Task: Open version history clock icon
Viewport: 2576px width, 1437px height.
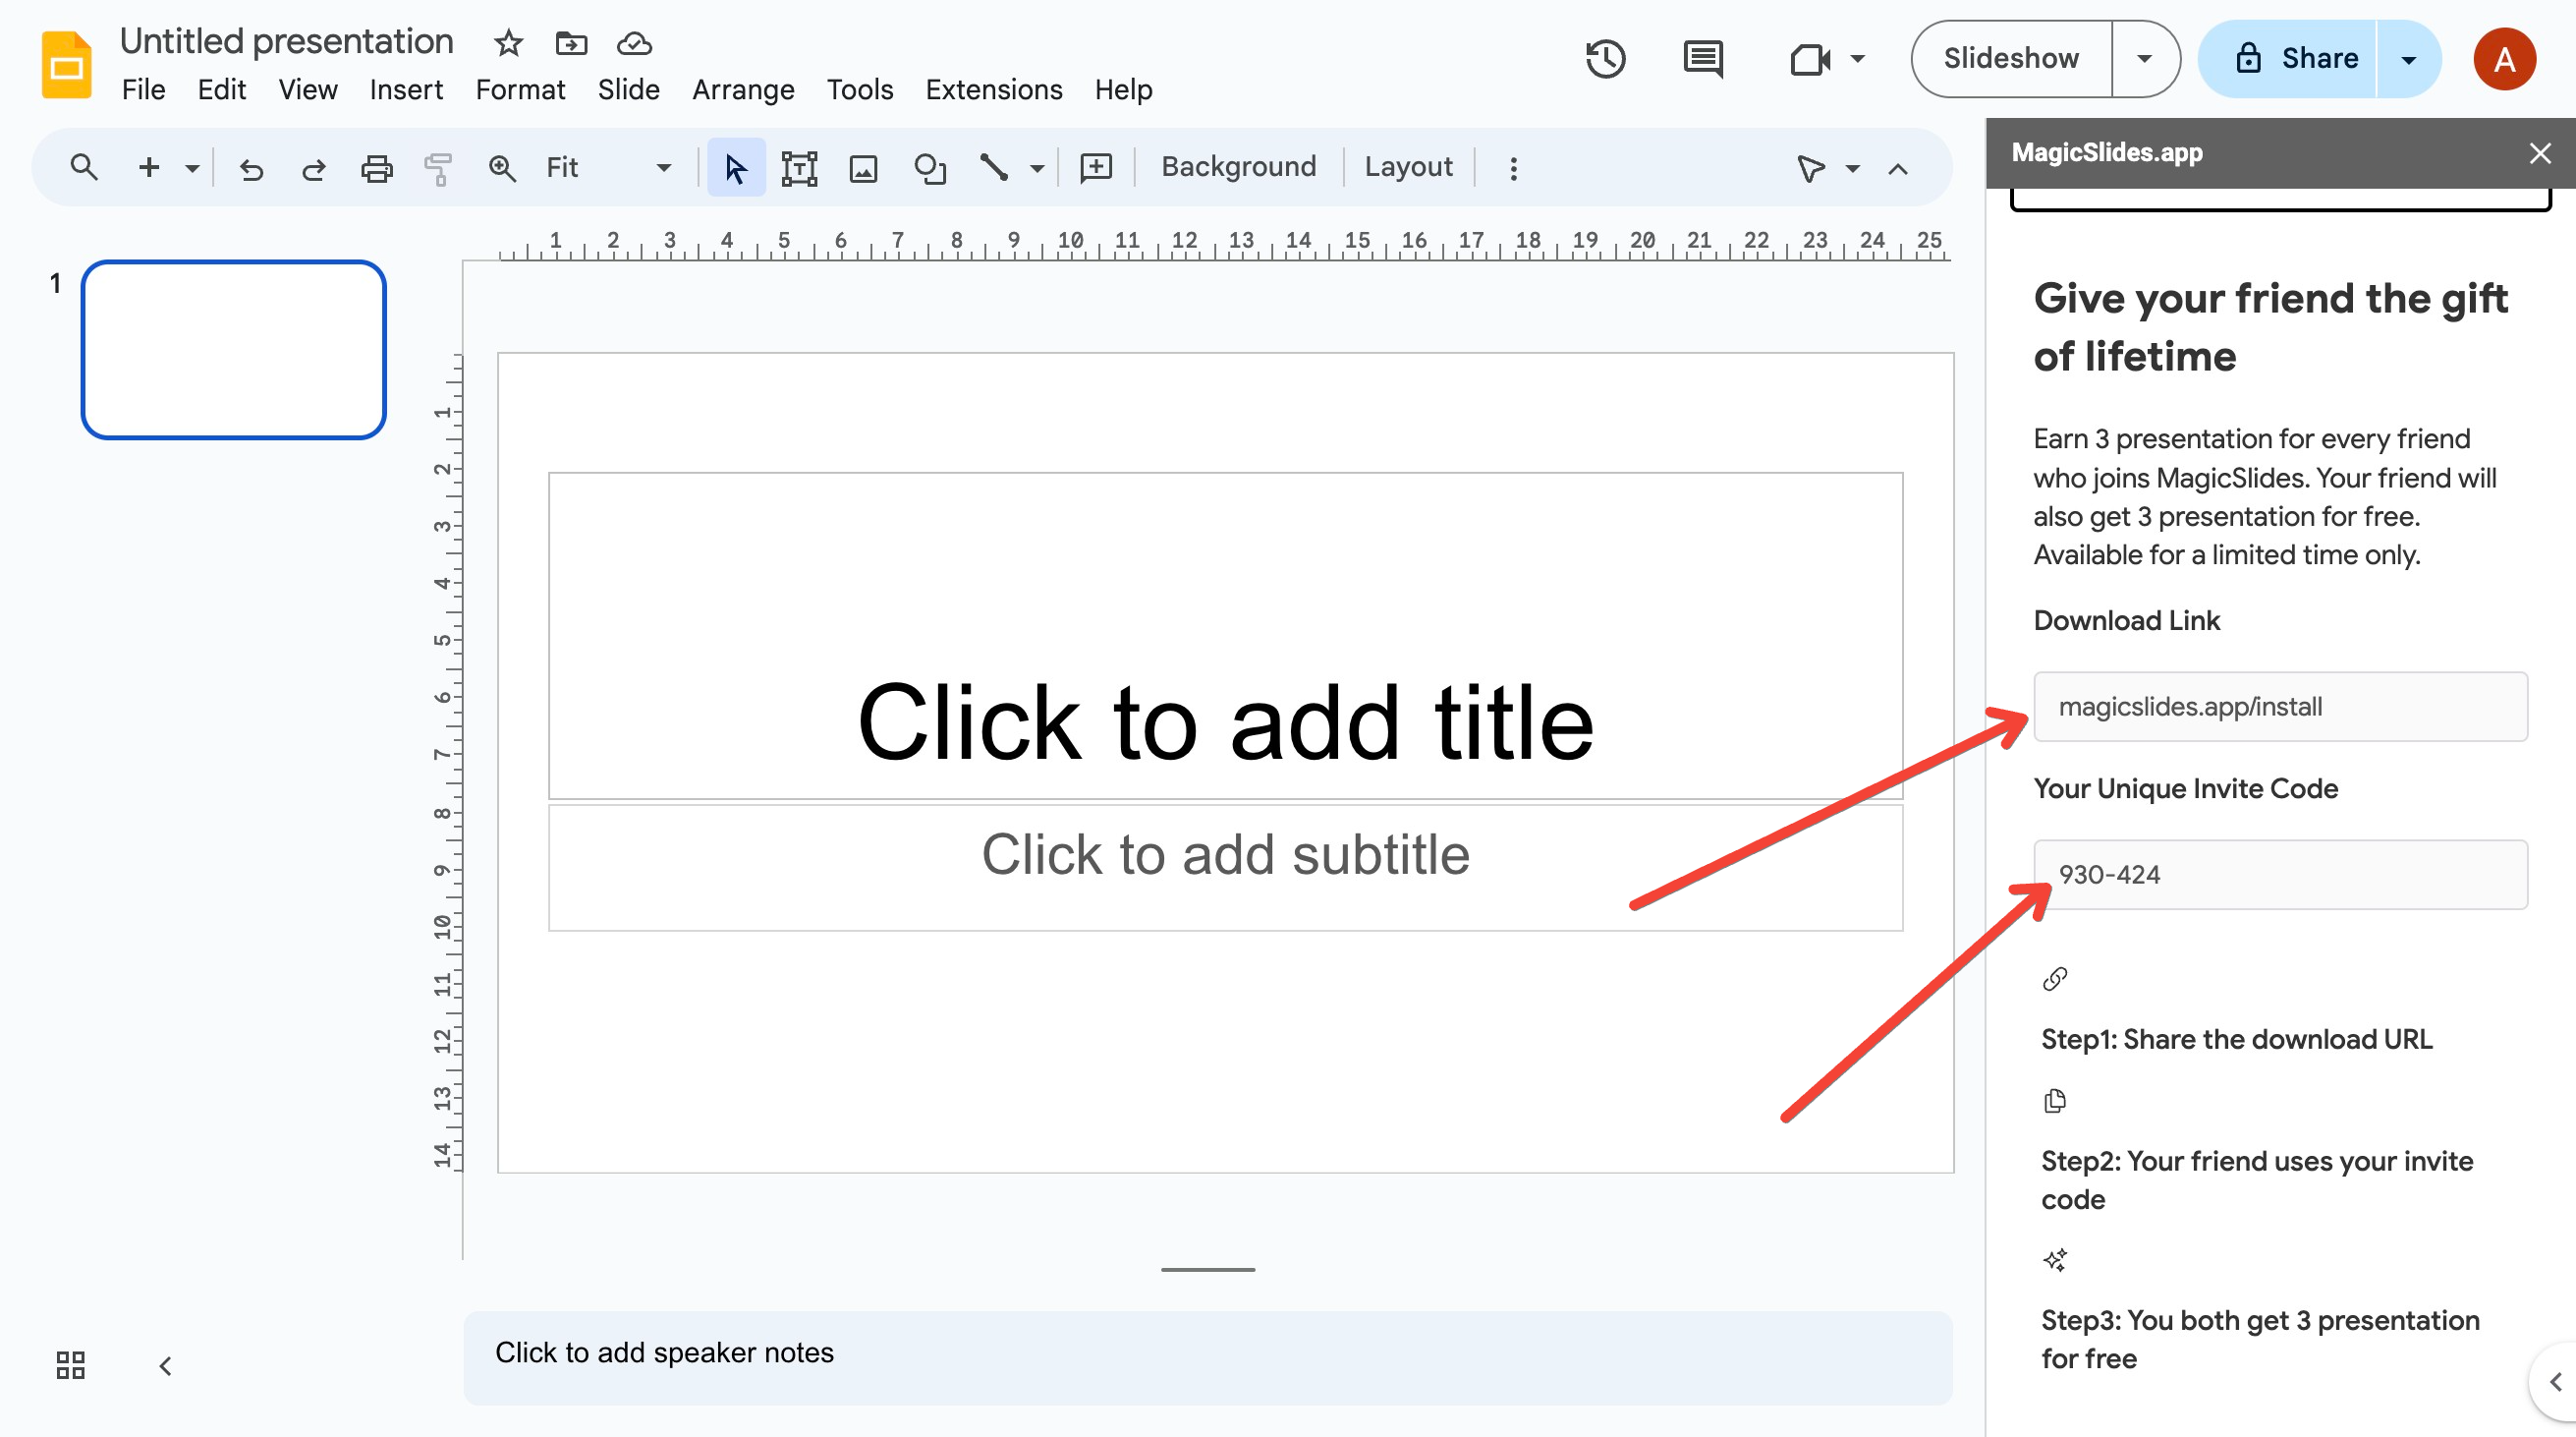Action: [x=1605, y=59]
